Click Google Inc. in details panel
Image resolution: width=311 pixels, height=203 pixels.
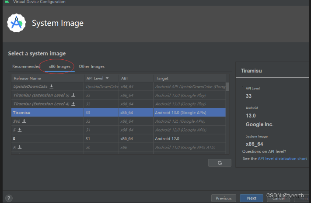pyautogui.click(x=259, y=124)
